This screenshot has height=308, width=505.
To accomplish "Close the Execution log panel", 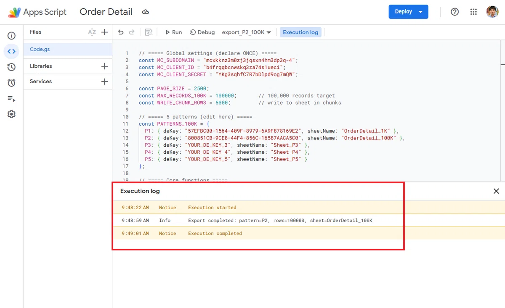I will click(496, 191).
